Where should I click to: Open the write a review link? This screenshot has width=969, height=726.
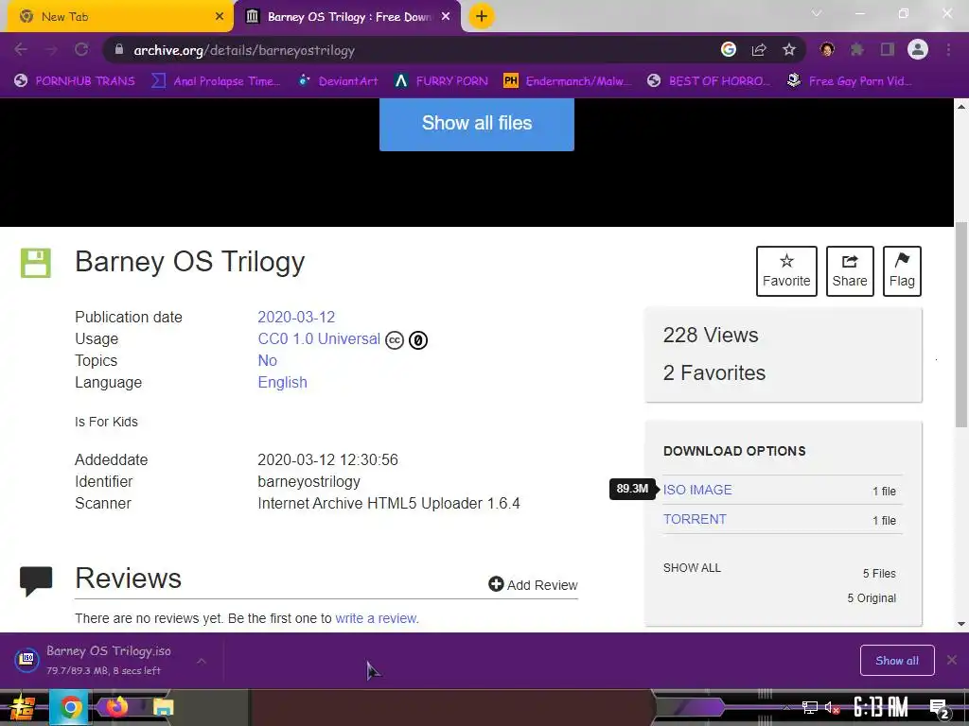tap(376, 618)
